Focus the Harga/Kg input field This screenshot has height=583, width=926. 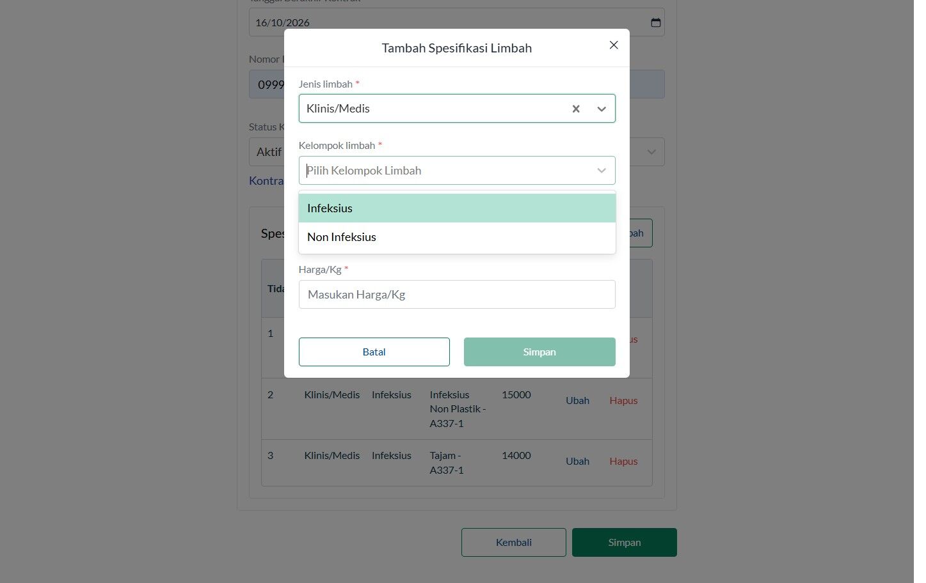click(457, 295)
